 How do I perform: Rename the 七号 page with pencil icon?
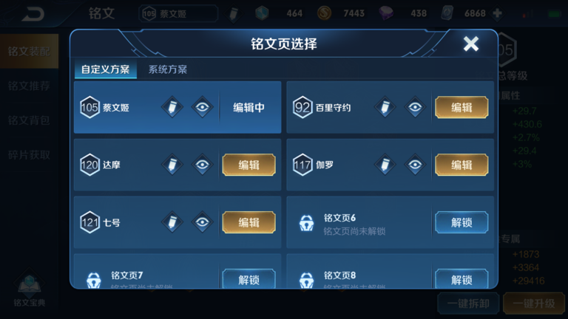[x=172, y=222]
